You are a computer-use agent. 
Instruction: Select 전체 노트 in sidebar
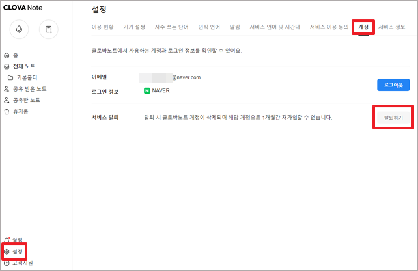[25, 66]
